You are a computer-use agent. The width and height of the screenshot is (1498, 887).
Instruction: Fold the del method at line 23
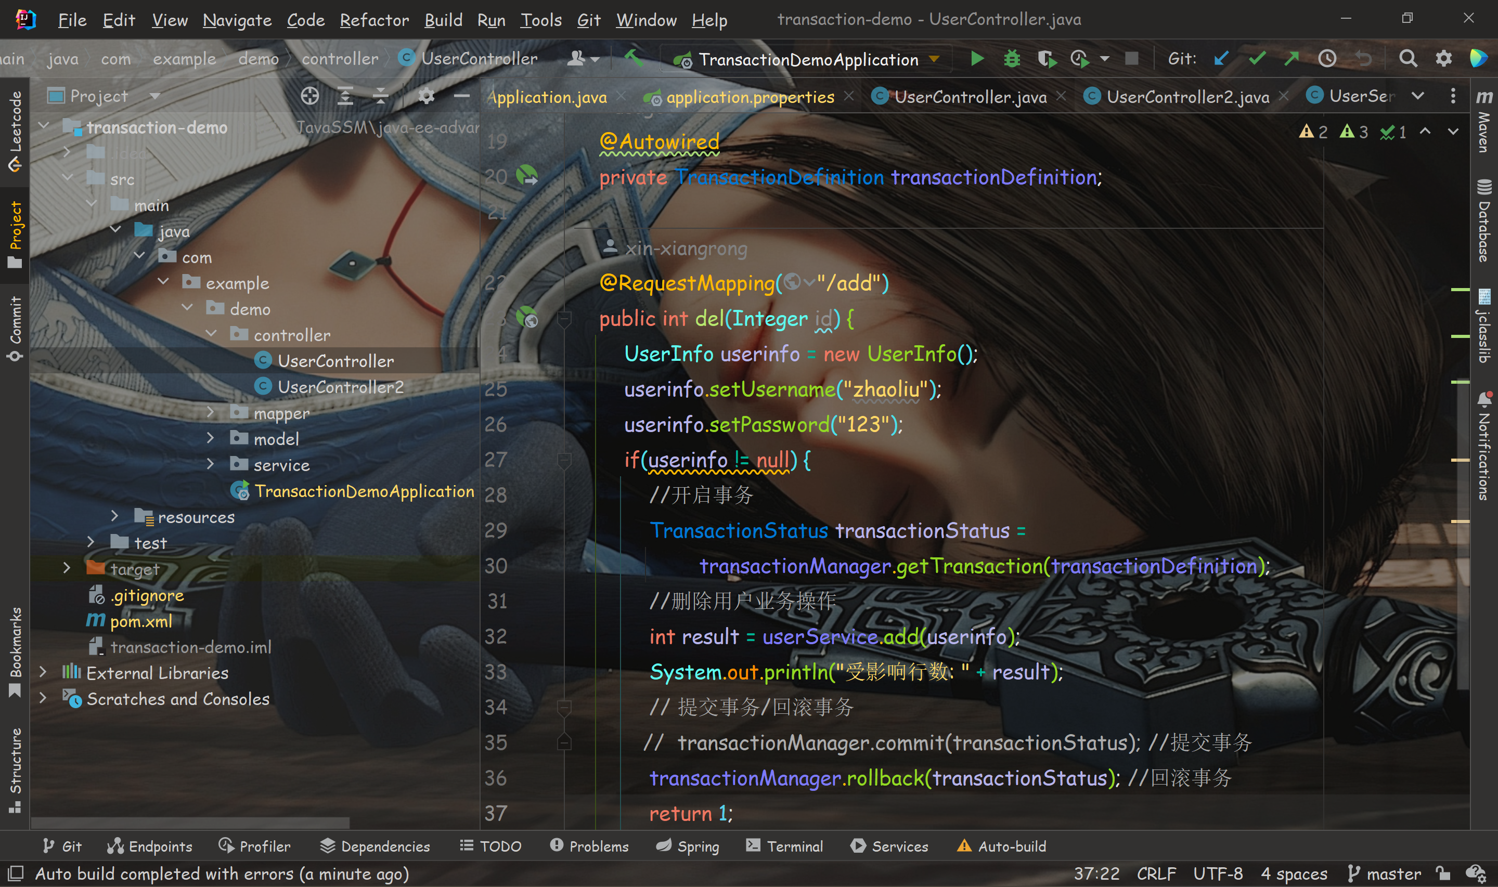coord(564,319)
